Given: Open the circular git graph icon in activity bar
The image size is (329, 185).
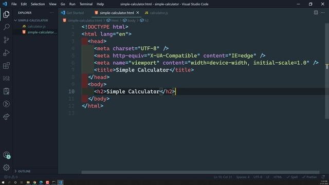Looking at the screenshot, I should 6,104.
